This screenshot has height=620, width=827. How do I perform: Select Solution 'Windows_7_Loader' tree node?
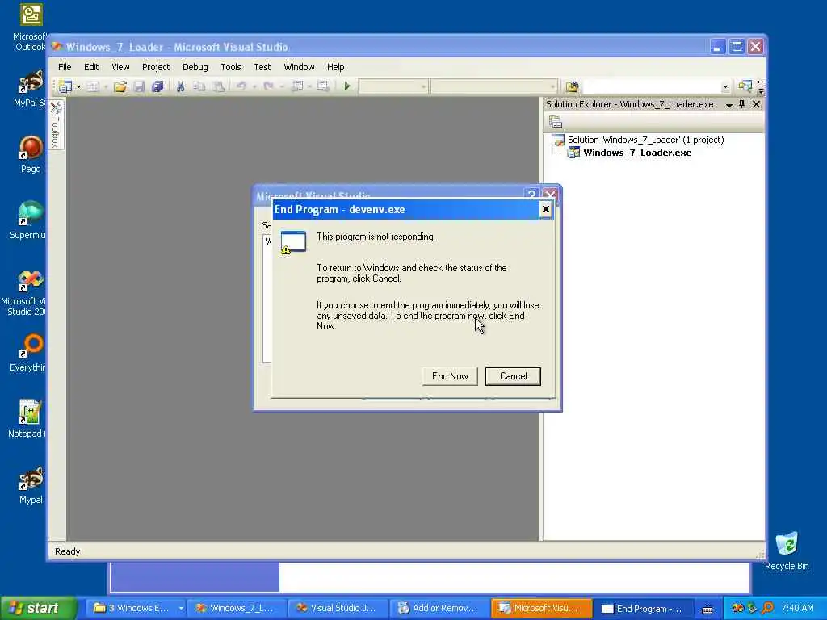click(x=645, y=140)
